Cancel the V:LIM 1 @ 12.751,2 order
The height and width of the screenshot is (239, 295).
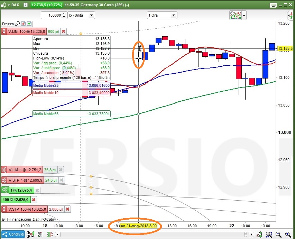click(61, 170)
